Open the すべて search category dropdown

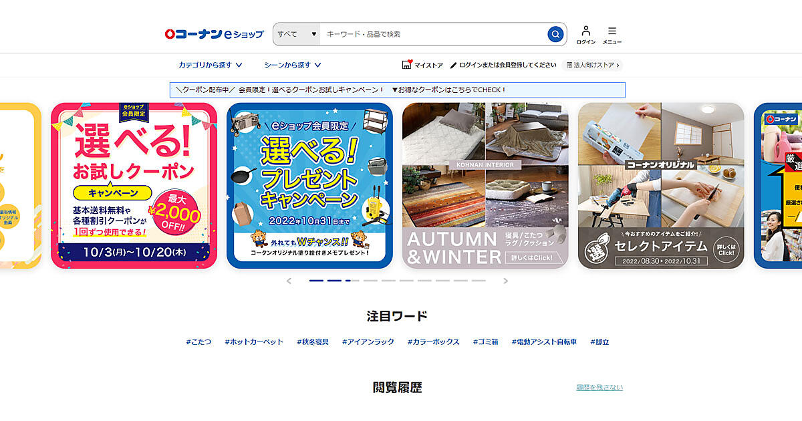click(297, 34)
